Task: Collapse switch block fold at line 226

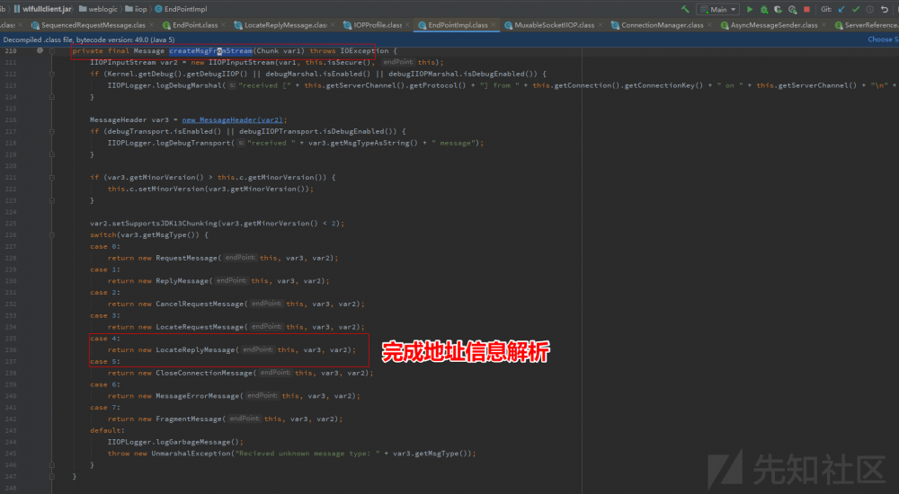Action: (x=51, y=235)
